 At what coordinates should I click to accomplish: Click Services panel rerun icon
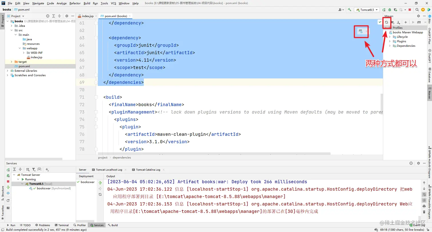[8, 170]
